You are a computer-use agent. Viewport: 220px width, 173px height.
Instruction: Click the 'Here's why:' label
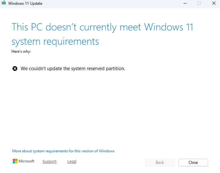[21, 51]
